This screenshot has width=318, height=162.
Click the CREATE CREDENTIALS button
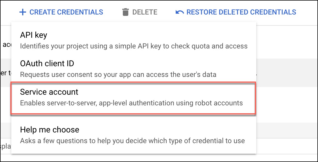[61, 12]
